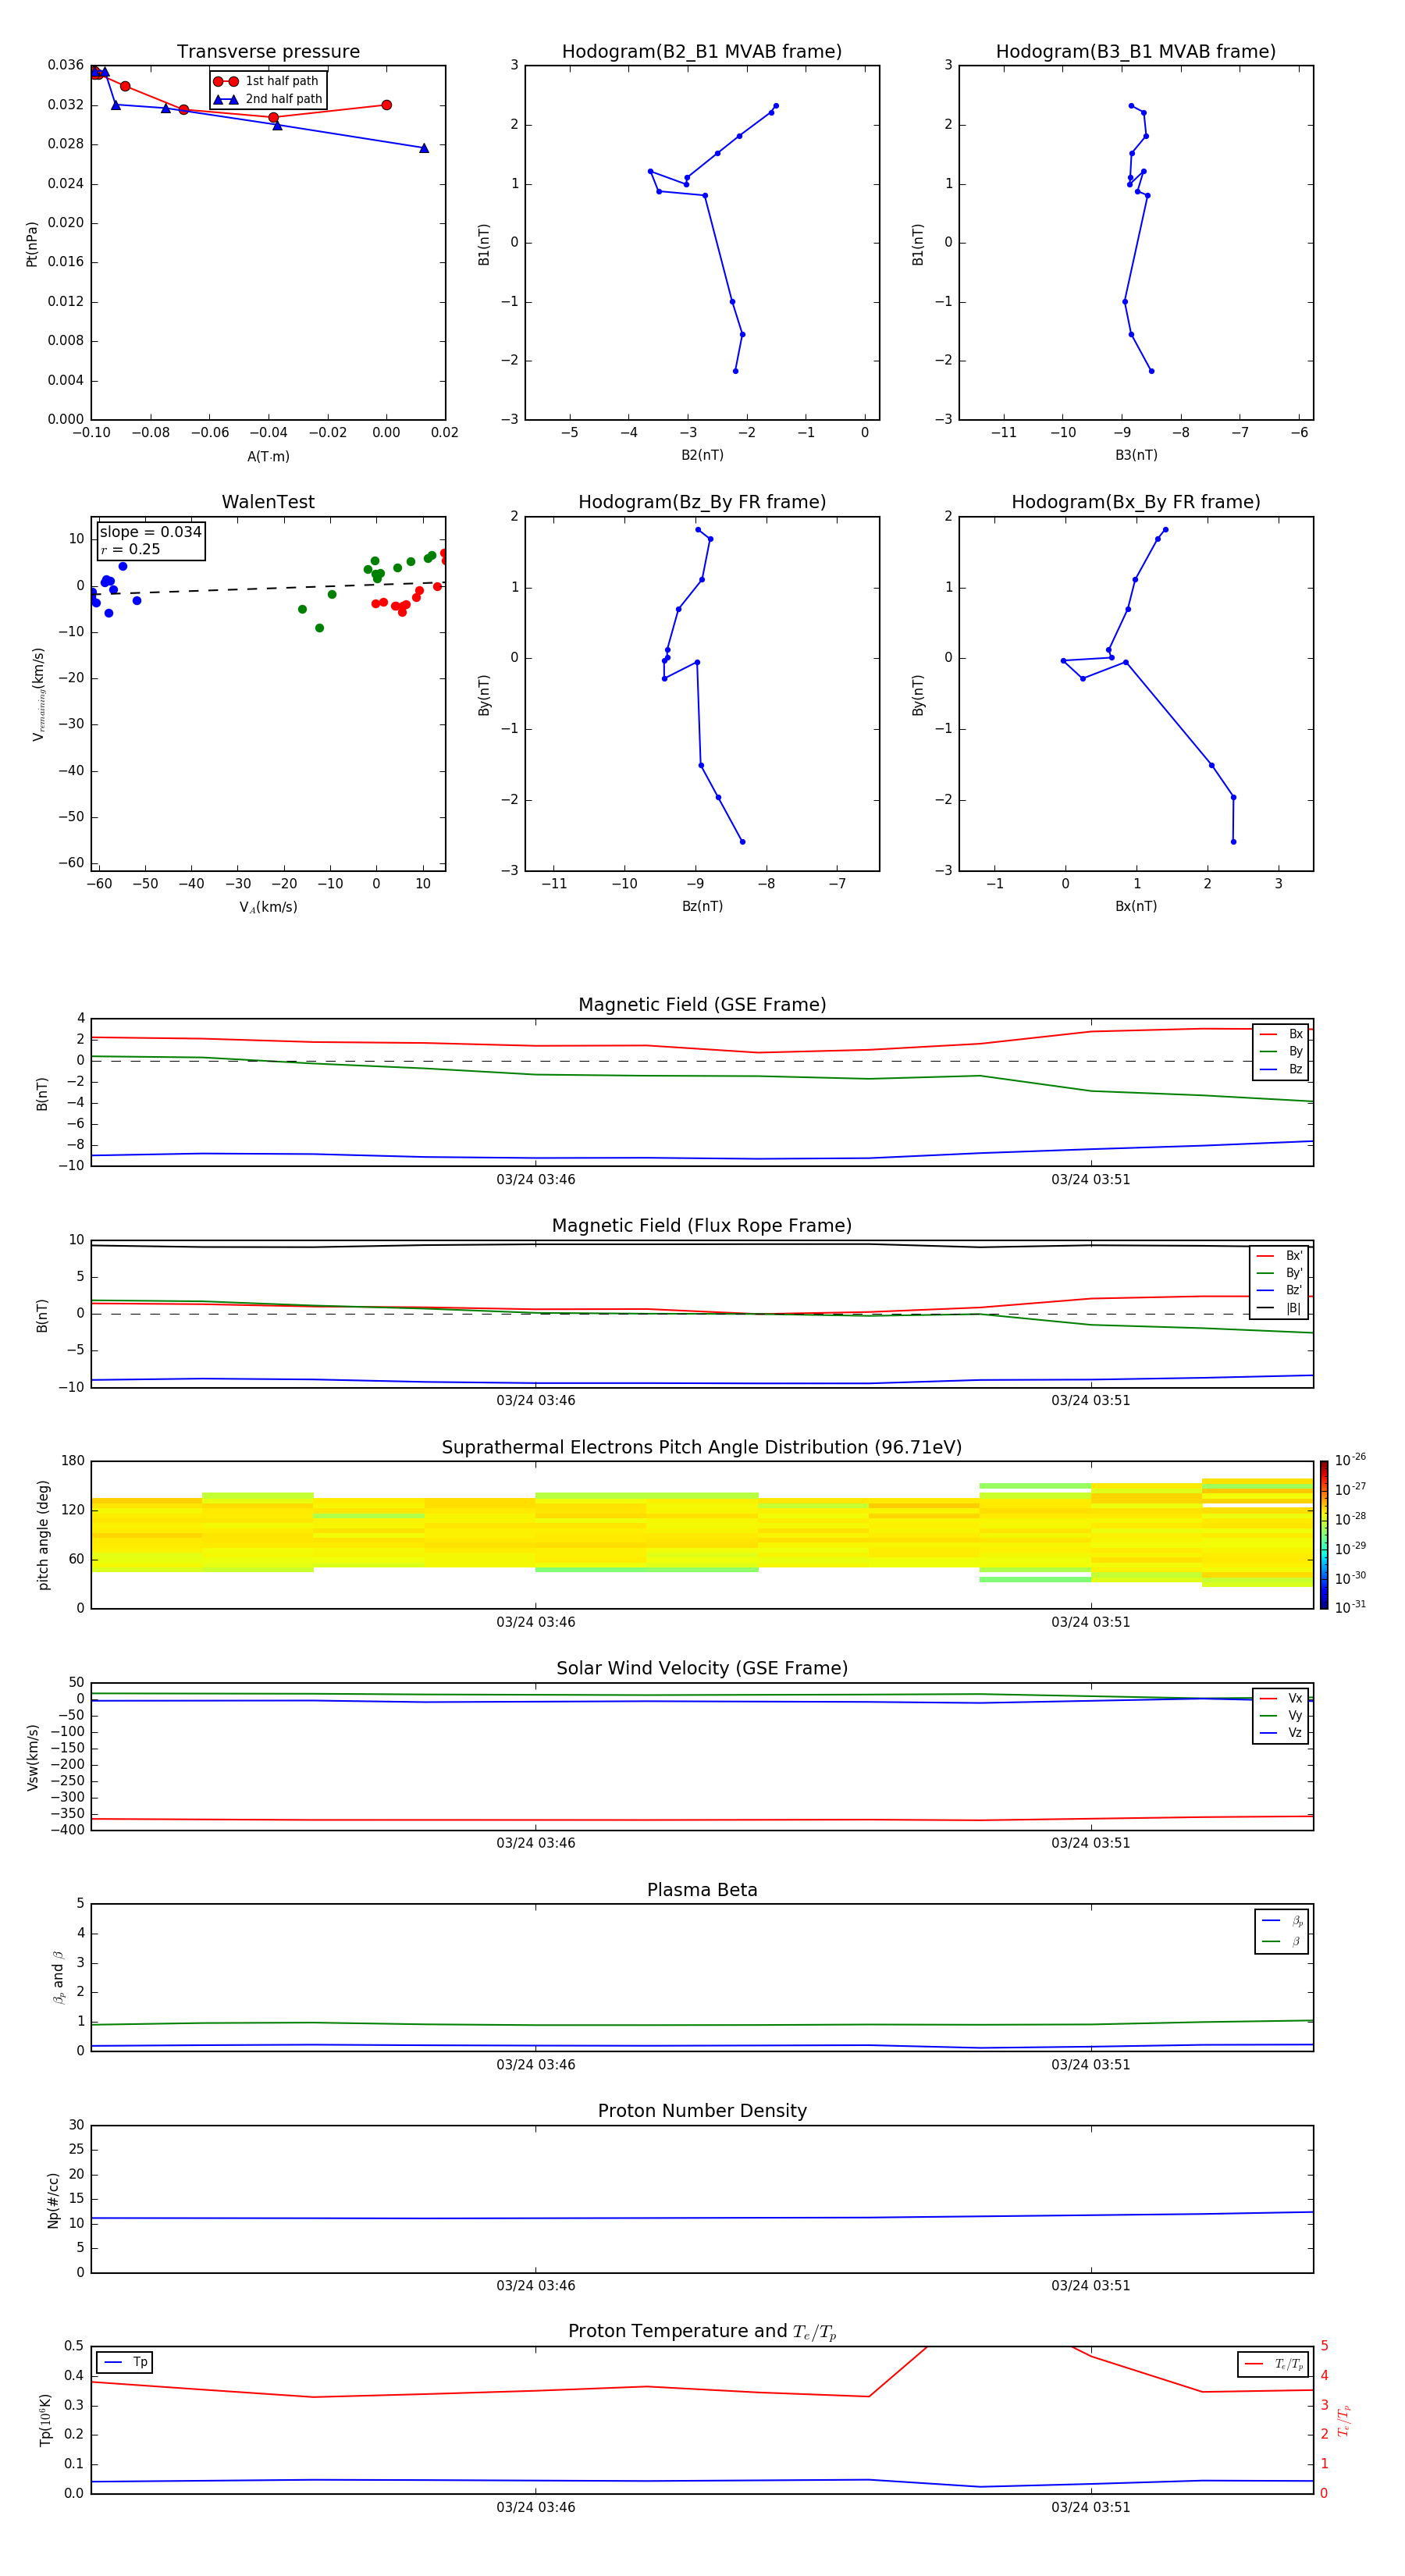
Task: Click the 'Magnetic Field (Flux Rope Frame)' title
Action: coord(702,1226)
